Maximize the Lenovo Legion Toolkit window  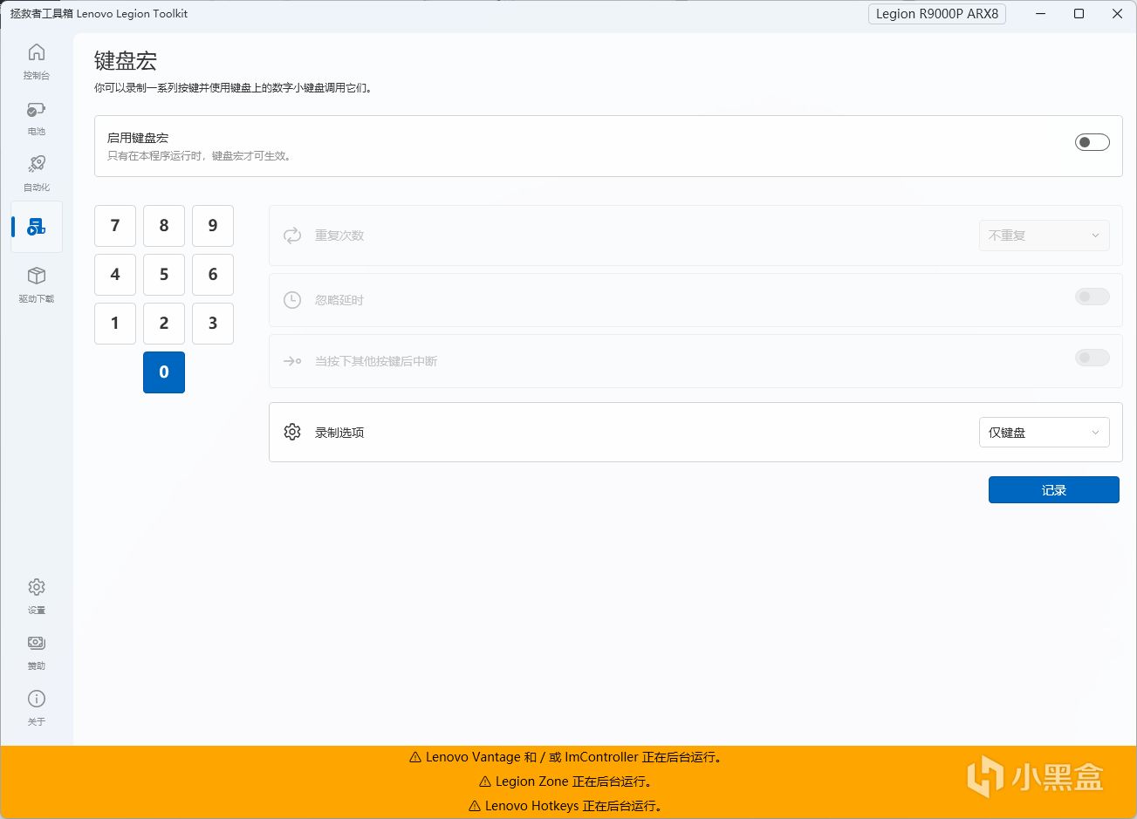pos(1079,14)
